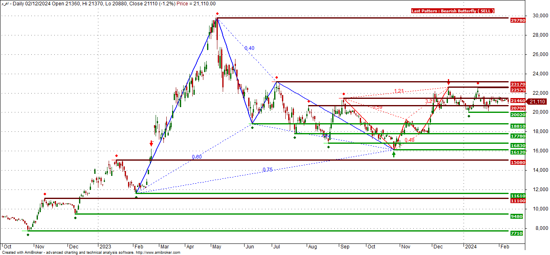Click the red diamond above the July high
550x255 pixels.
pos(277,77)
